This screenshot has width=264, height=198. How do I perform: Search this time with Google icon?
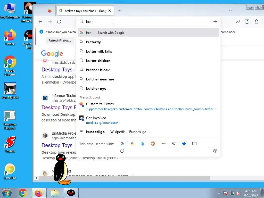point(122,144)
